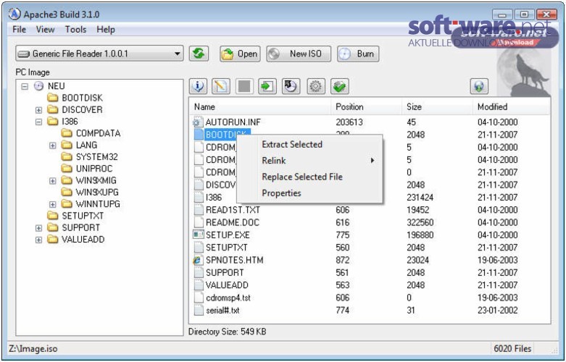Choose Extract Selected from context menu
Viewport: 566px width, 362px height.
click(x=292, y=144)
